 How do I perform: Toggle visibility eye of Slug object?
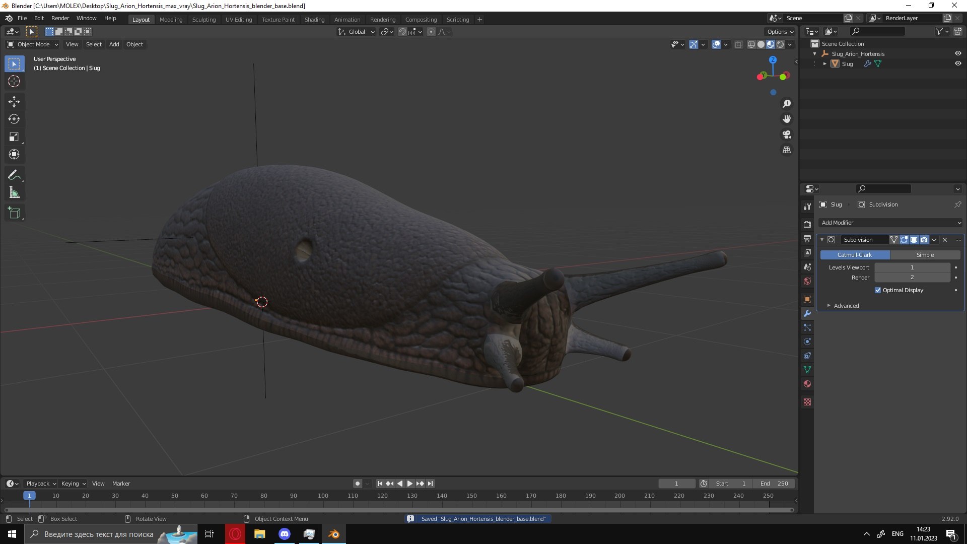(958, 63)
